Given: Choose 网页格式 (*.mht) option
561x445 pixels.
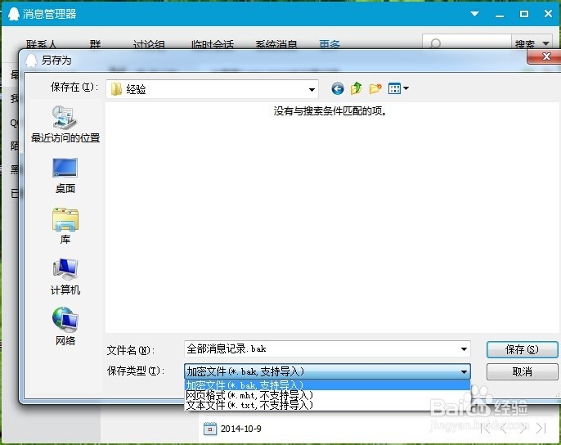Looking at the screenshot, I should (327, 395).
